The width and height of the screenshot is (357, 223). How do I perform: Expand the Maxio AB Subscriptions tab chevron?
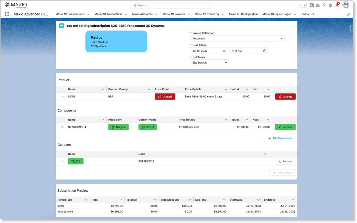tap(88, 14)
